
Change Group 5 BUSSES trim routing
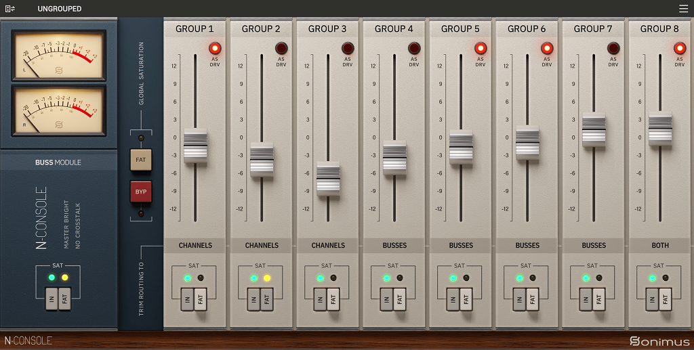[461, 245]
